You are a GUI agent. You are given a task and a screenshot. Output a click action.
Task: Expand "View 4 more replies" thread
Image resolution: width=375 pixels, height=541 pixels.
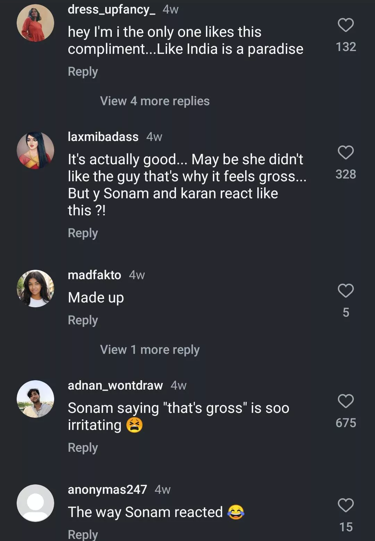click(x=155, y=101)
